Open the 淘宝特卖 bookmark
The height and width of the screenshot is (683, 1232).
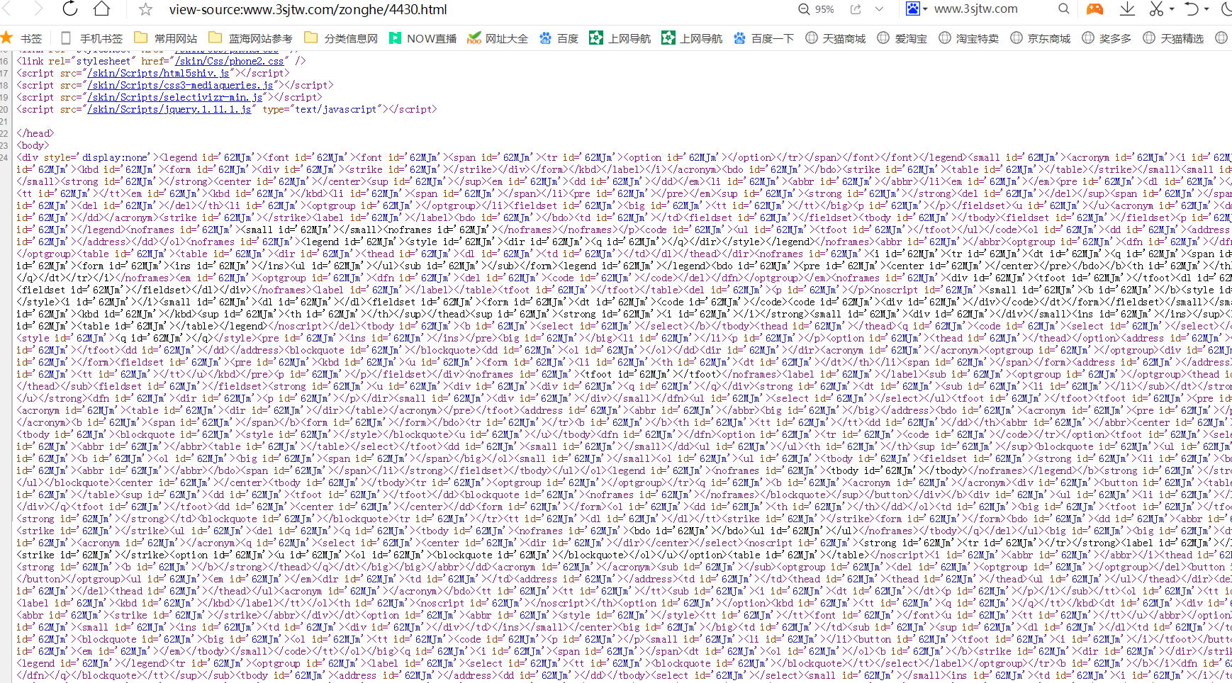(x=968, y=38)
